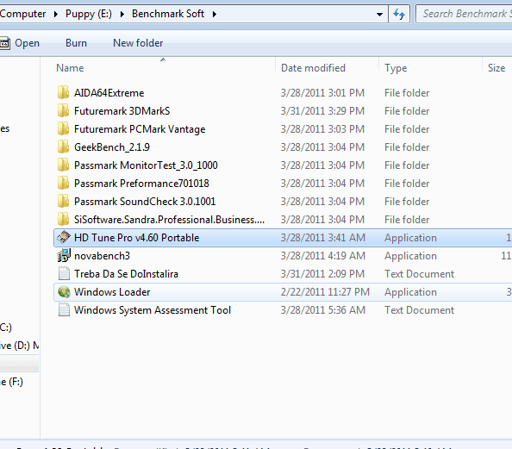Click date 3/31/2011 3:29 PM
The image size is (512, 449).
322,110
